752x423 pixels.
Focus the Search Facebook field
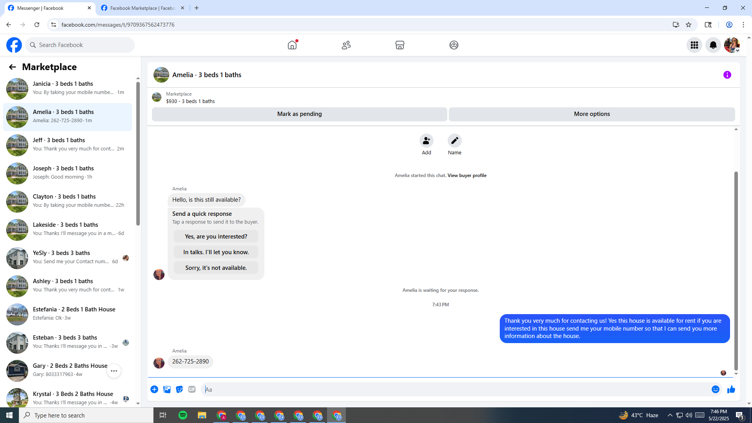coord(80,45)
